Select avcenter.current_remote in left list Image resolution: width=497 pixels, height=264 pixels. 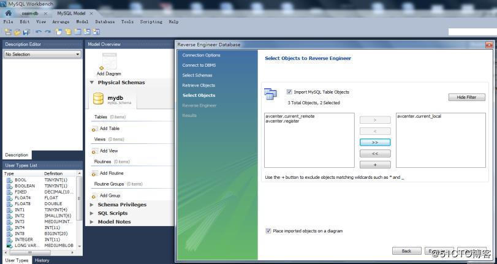pos(290,116)
